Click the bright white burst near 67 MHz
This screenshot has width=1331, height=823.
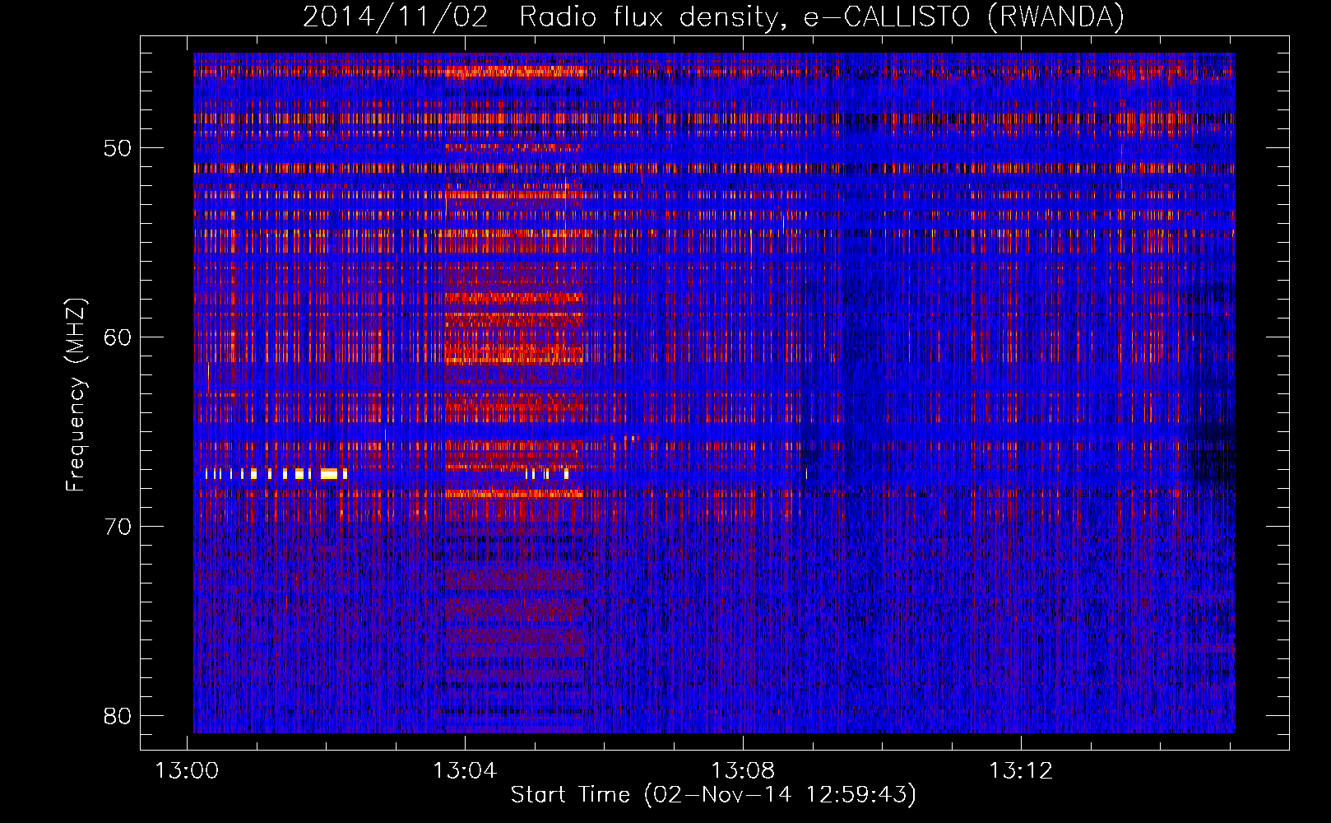point(330,473)
